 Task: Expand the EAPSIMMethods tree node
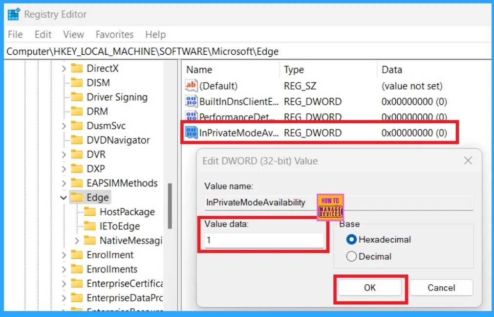click(x=64, y=183)
